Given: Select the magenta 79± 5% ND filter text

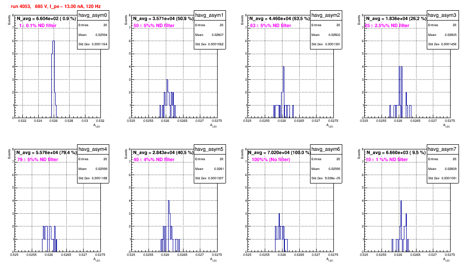Looking at the screenshot, I should click(x=37, y=160).
